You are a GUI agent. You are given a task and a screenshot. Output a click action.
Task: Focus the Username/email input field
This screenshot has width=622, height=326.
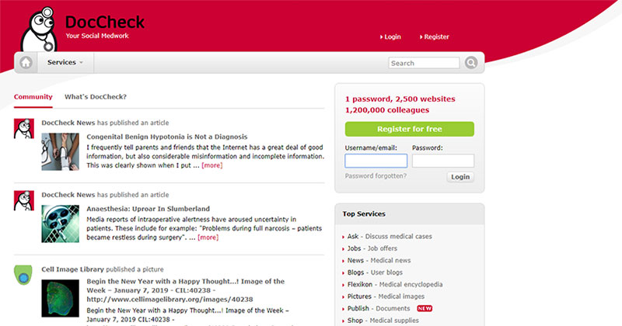[376, 161]
